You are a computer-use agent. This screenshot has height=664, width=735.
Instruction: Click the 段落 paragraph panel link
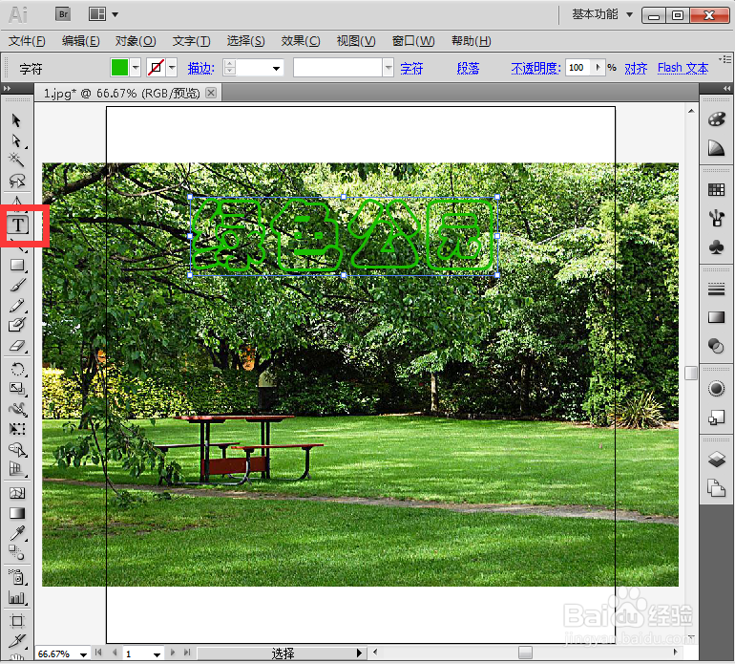[x=468, y=69]
